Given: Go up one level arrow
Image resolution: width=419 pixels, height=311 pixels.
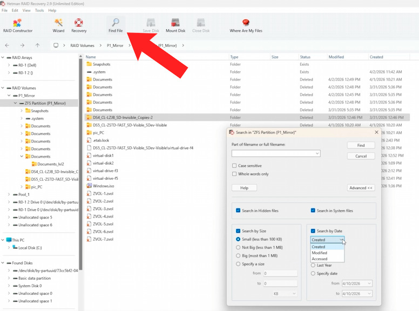Looking at the screenshot, I should click(x=37, y=45).
